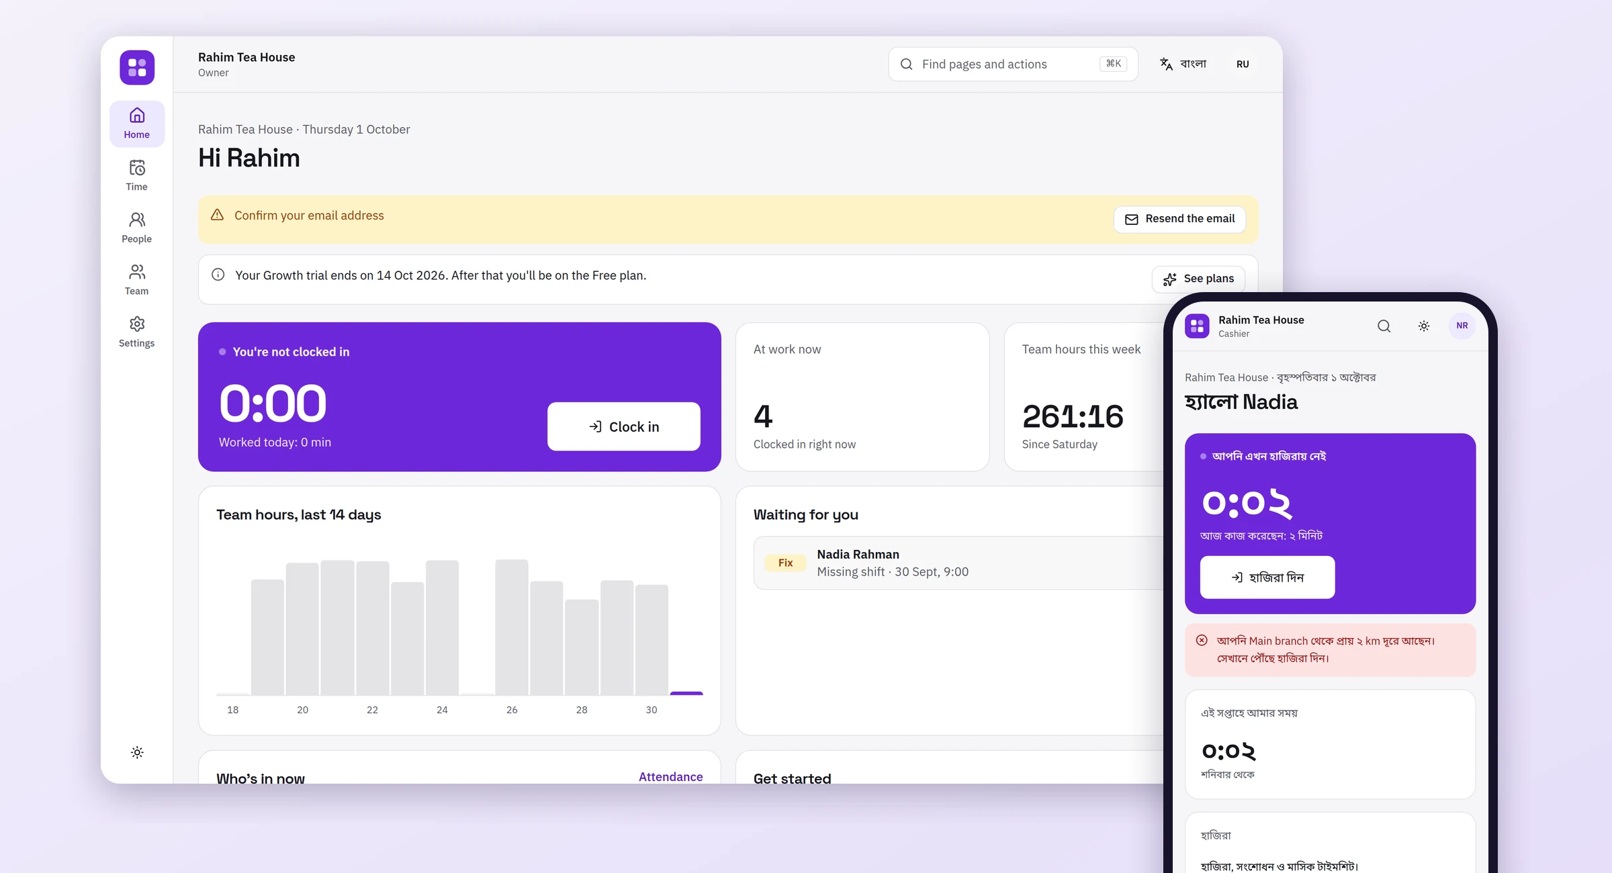This screenshot has height=873, width=1612.
Task: Click the purple app logo in desktop sidebar
Action: 137,67
